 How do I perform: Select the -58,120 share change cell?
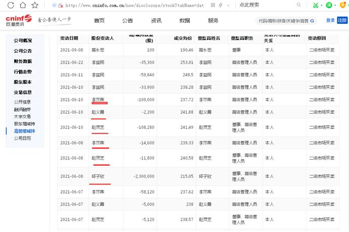click(147, 192)
